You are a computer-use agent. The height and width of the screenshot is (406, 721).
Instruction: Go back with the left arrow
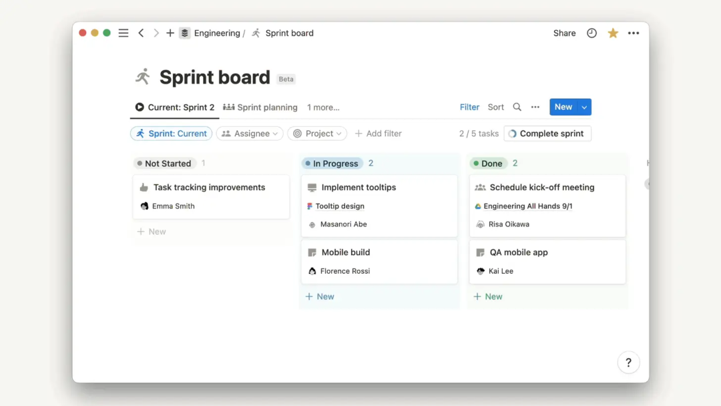pos(141,33)
